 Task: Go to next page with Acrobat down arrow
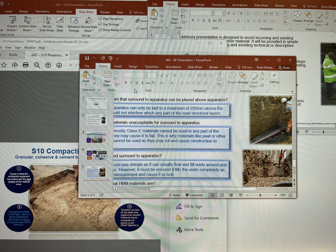pos(59,65)
